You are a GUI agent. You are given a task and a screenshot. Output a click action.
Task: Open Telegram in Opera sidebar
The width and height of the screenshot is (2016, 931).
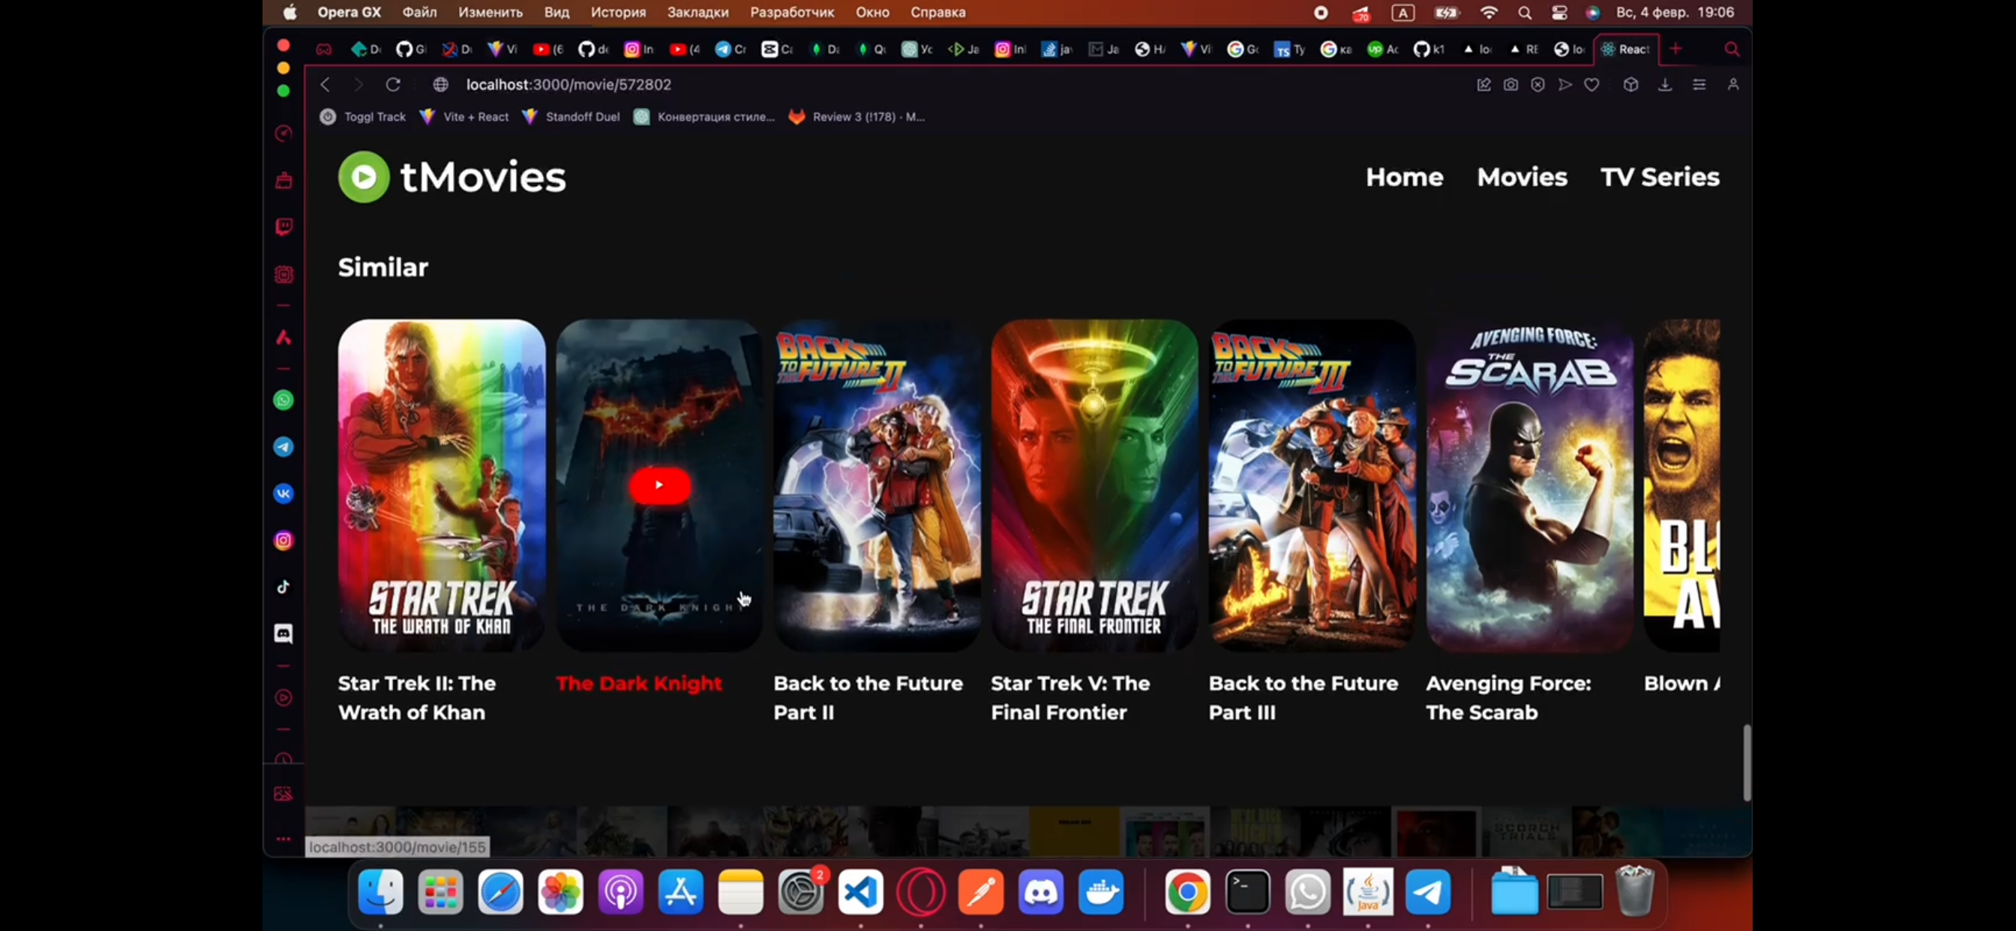(x=283, y=447)
